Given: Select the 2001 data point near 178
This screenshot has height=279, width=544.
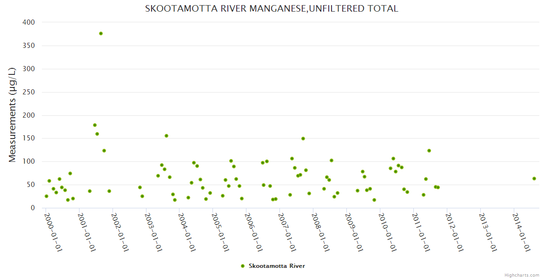Looking at the screenshot, I should (95, 125).
